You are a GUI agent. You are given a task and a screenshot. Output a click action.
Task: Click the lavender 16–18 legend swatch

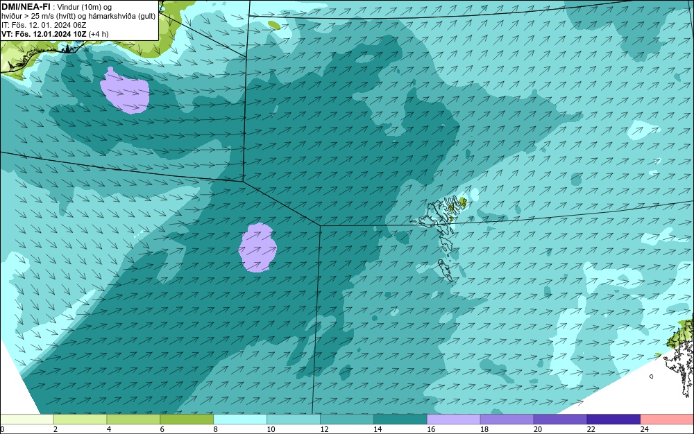[454, 419]
